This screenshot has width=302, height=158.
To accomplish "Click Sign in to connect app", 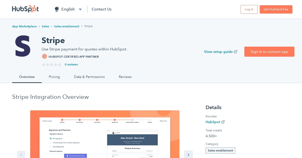I will pyautogui.click(x=269, y=52).
